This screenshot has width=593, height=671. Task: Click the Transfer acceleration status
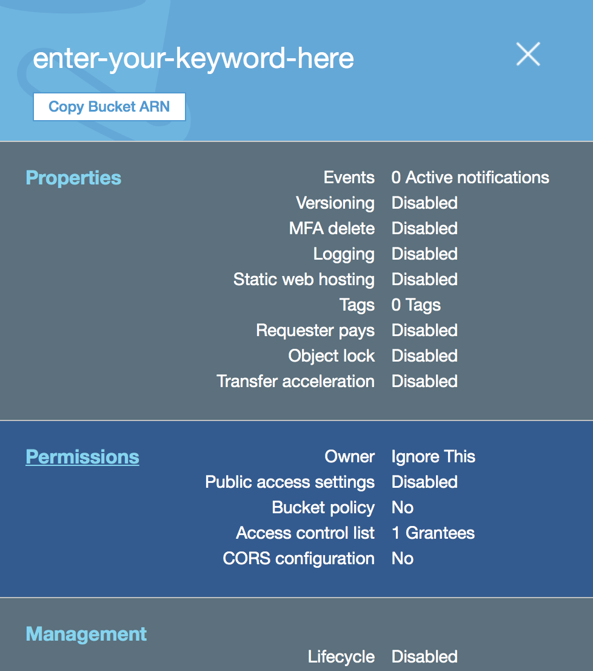(x=424, y=381)
